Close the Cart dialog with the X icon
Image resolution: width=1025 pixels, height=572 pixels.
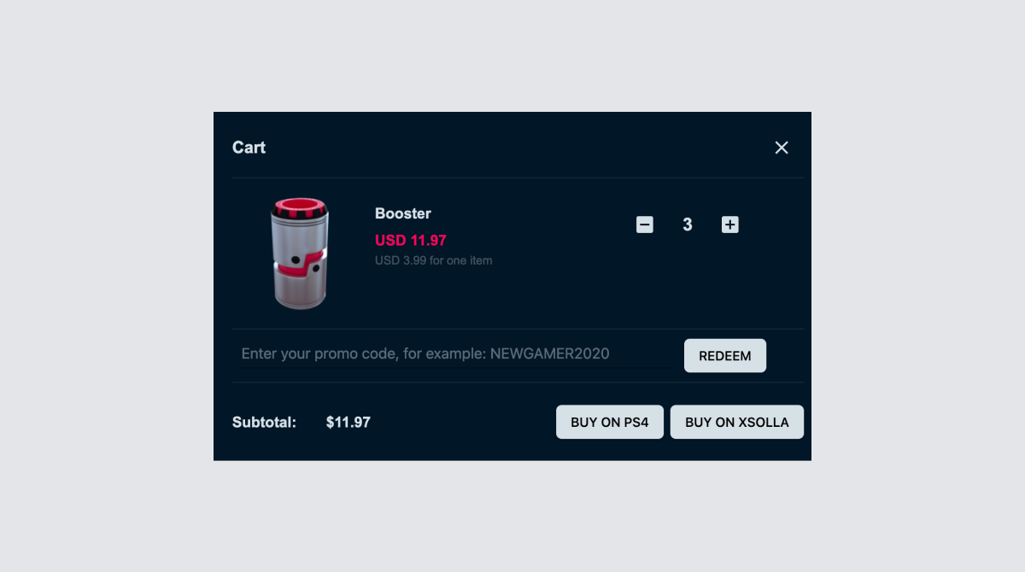[781, 148]
